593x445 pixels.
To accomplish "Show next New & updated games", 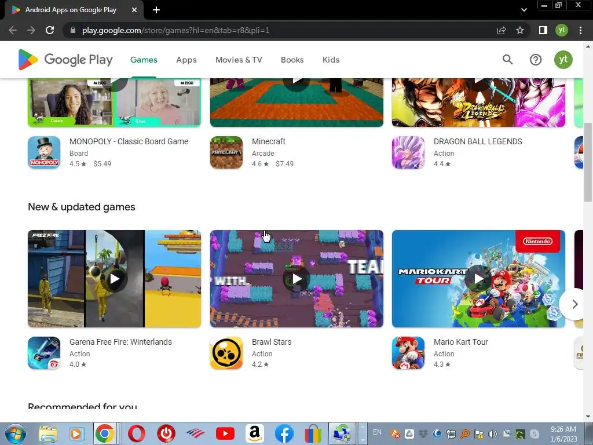I will click(x=575, y=304).
